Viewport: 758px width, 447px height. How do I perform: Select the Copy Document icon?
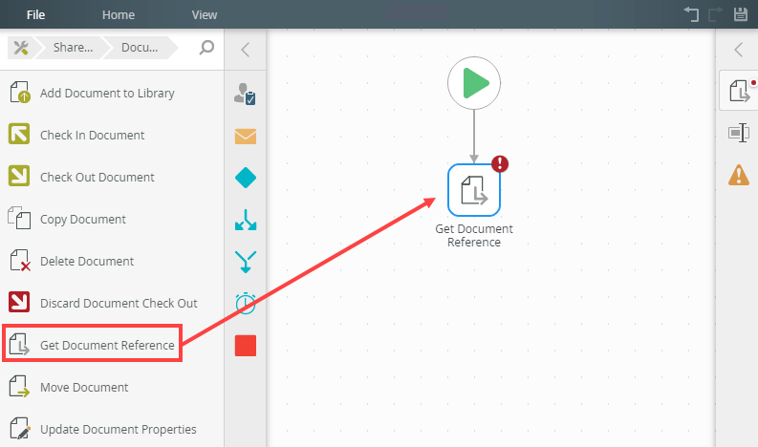(19, 218)
